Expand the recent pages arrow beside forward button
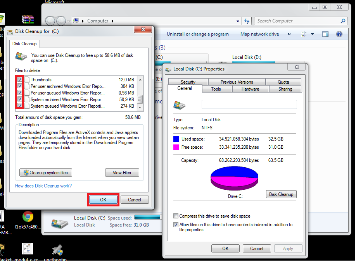The width and height of the screenshot is (356, 261). [x=69, y=21]
